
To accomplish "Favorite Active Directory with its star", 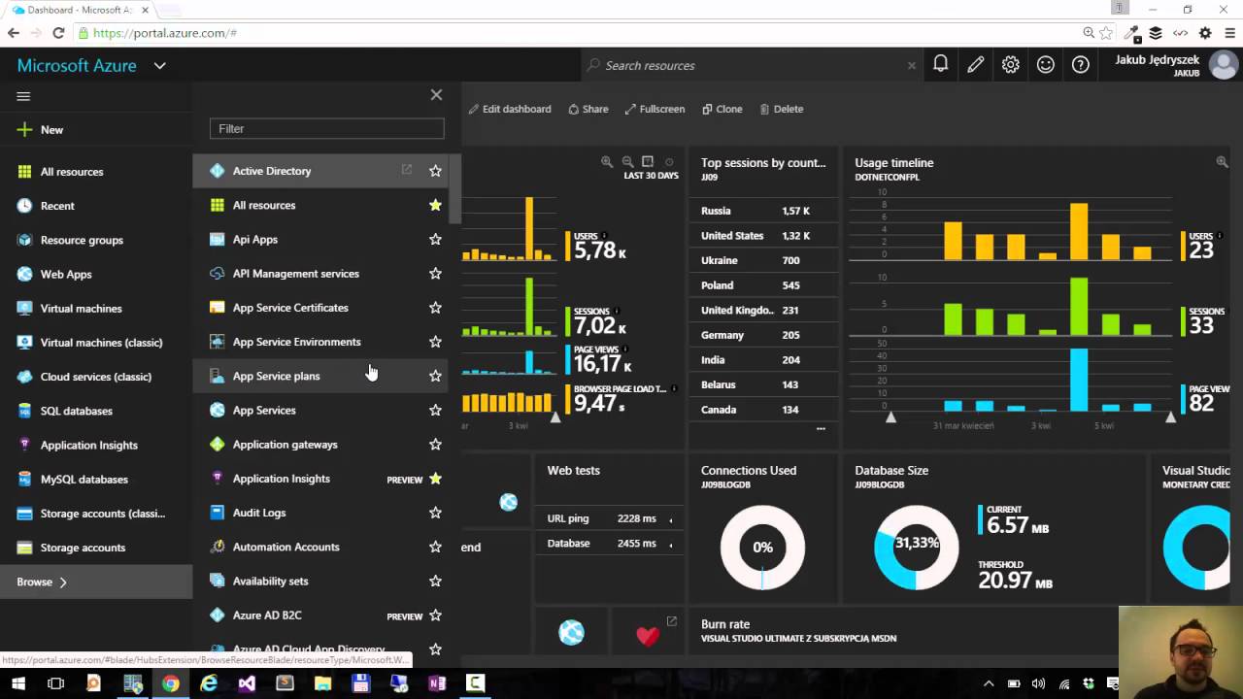I will 435,171.
